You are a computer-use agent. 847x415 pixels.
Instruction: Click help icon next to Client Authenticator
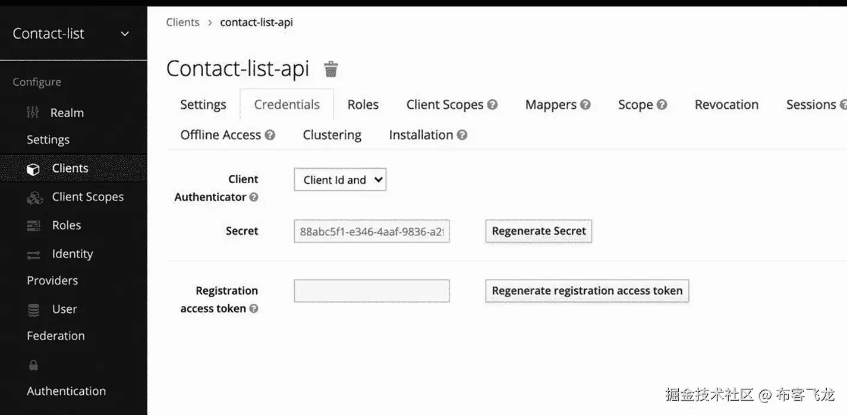(254, 197)
